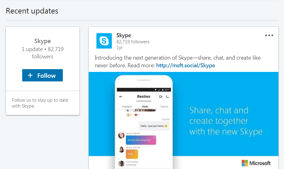Select the Chats tab in the phone mockup
The image size is (284, 169).
(x=145, y=107)
